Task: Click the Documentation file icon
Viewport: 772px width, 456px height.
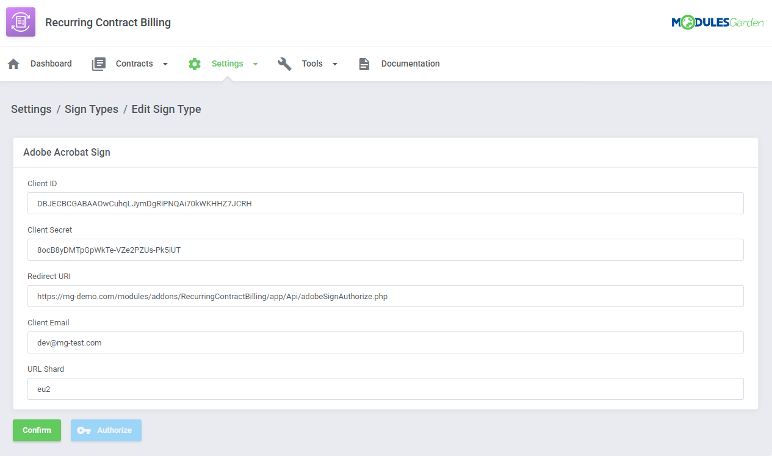Action: tap(364, 63)
